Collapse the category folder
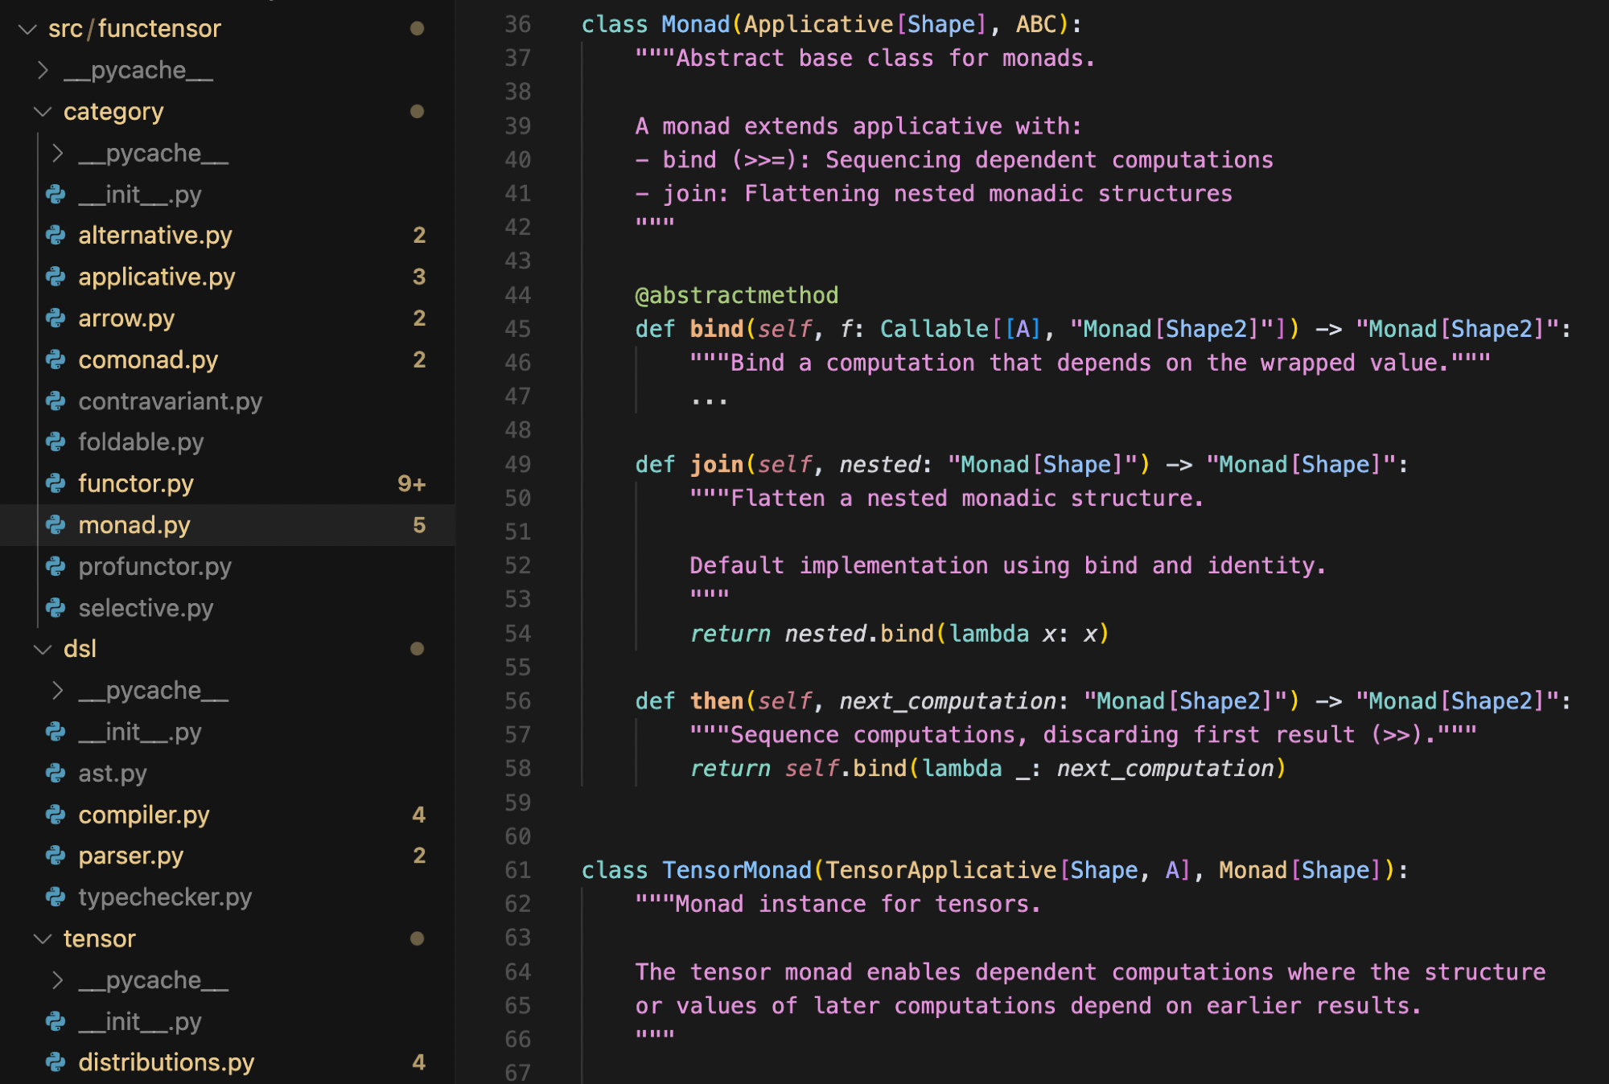Viewport: 1609px width, 1084px height. 43,112
